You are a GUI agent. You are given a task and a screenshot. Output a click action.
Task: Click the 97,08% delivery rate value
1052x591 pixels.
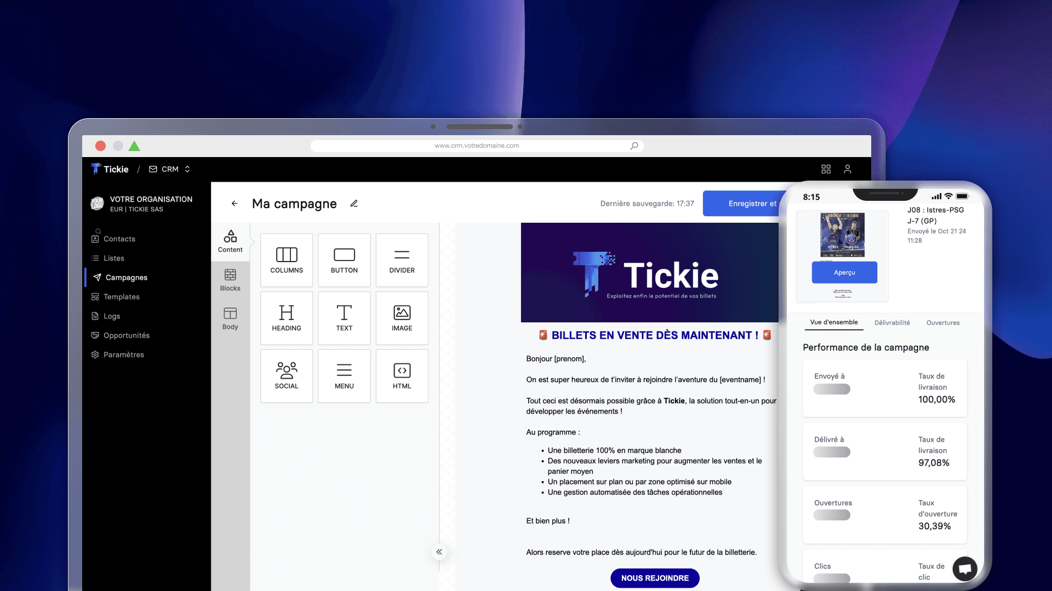934,463
